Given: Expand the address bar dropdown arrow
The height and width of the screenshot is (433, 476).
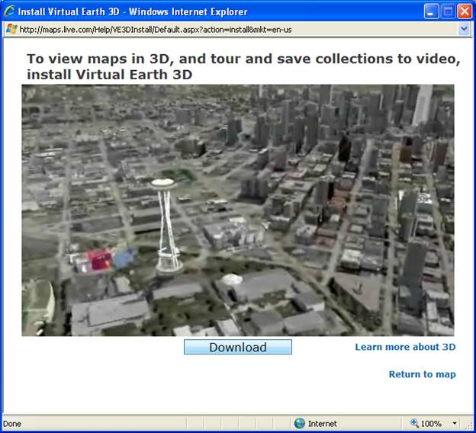Looking at the screenshot, I should (464, 30).
